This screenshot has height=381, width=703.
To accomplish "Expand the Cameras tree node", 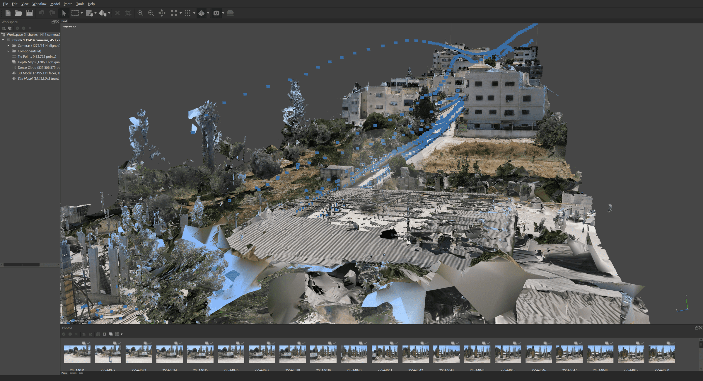I will tap(8, 45).
